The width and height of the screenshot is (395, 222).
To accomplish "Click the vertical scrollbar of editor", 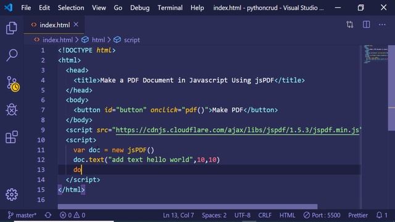I will tap(391, 88).
